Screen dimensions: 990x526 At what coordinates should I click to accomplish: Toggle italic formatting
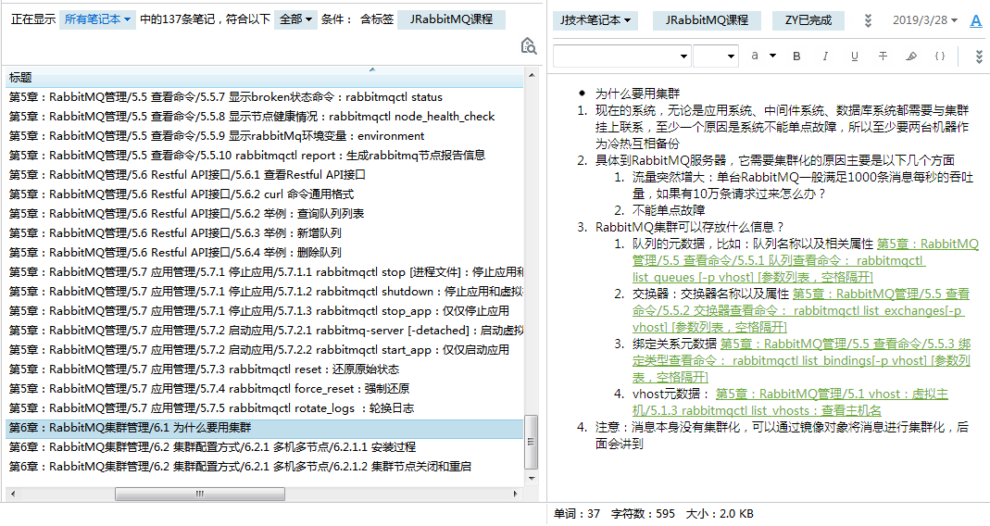(824, 56)
